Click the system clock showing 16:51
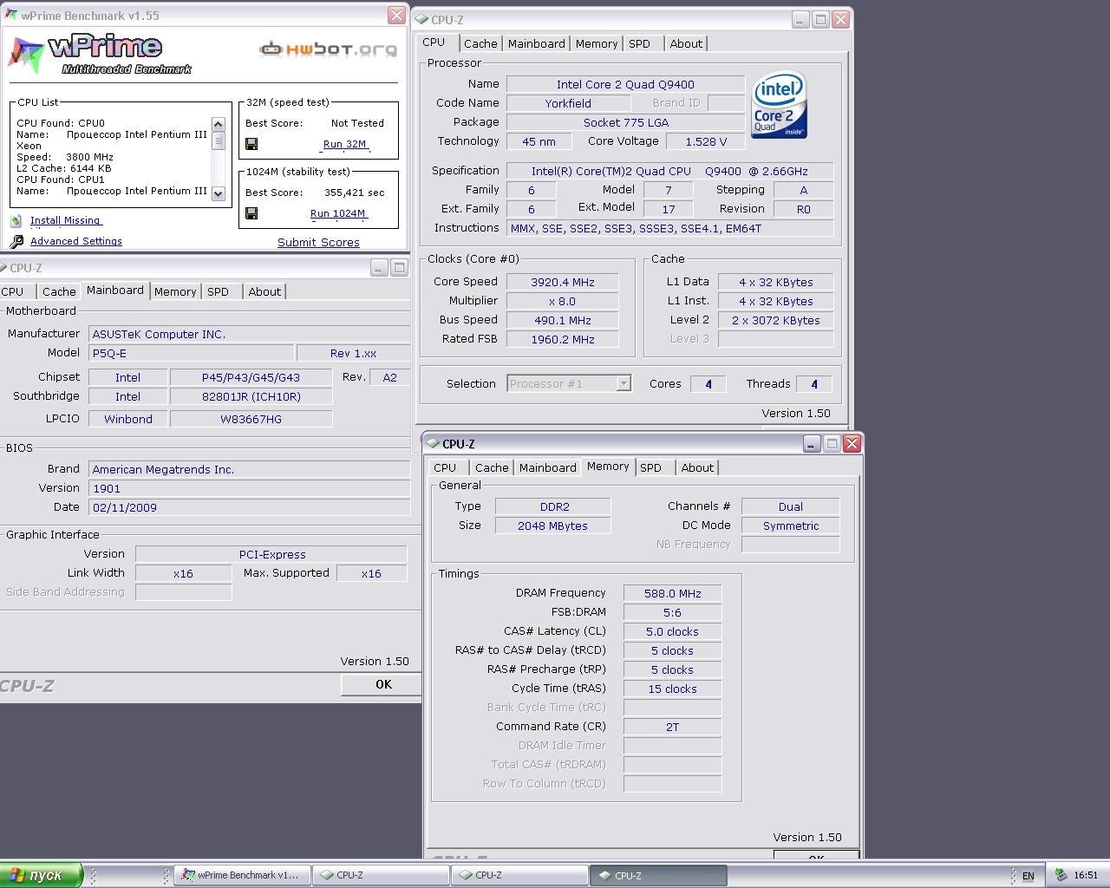This screenshot has height=888, width=1110. (1086, 875)
